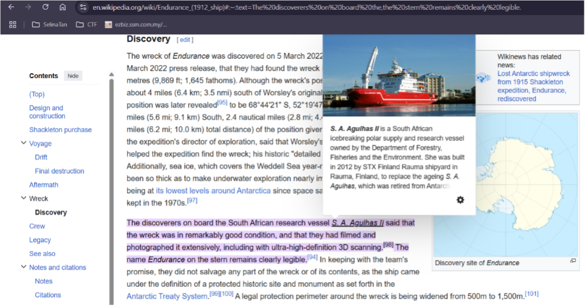Screen dimensions: 586x307
Task: Go to See also section
Action: 42,254
